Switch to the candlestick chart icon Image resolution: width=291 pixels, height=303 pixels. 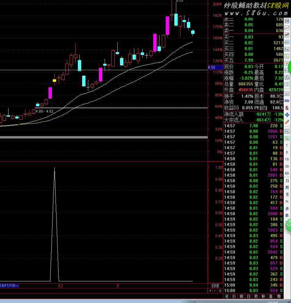click(287, 35)
